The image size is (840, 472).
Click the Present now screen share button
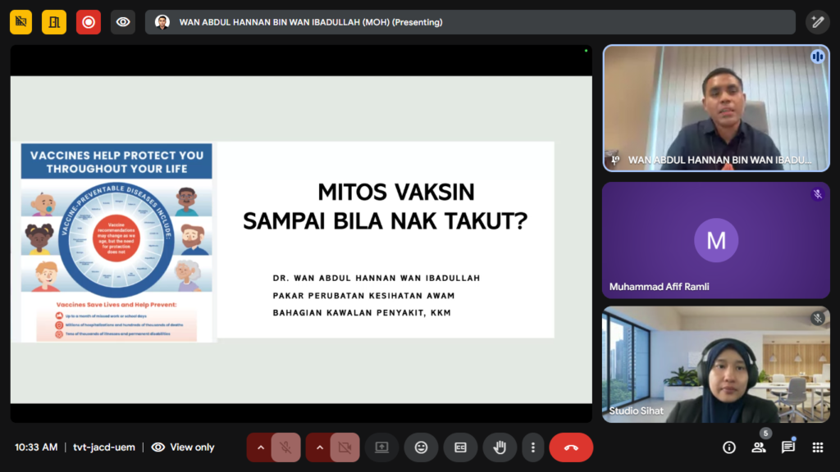(x=381, y=447)
